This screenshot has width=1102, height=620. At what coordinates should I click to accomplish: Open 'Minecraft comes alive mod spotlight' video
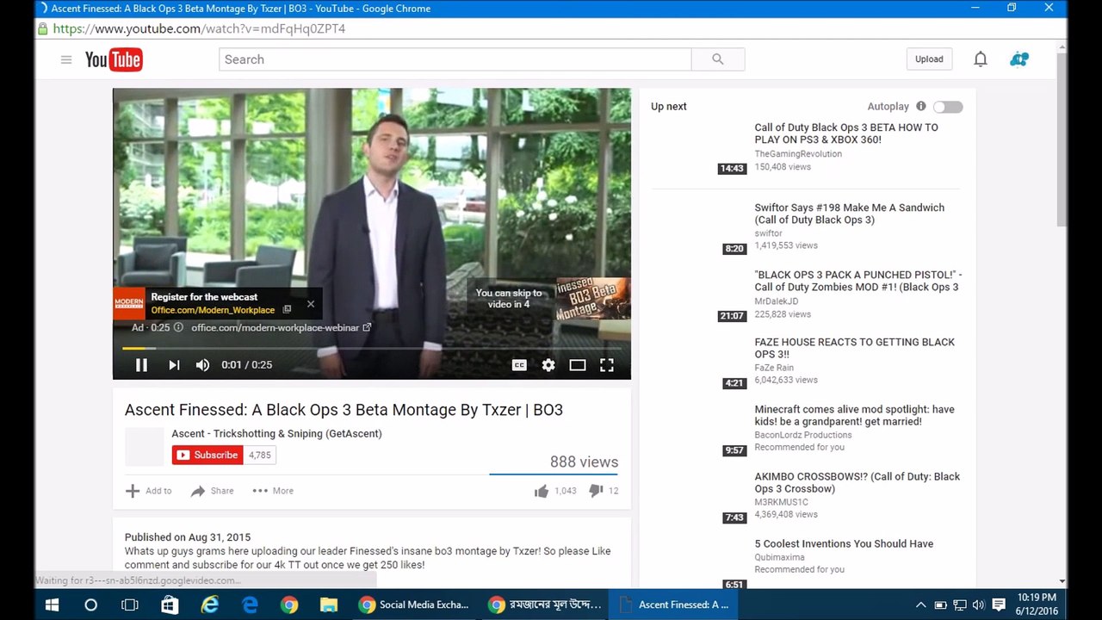pos(855,415)
